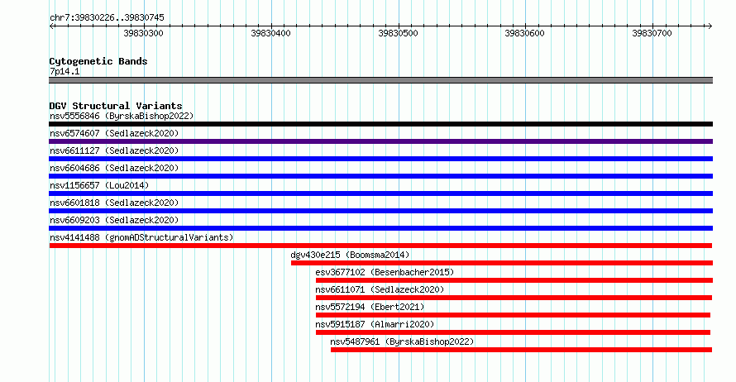This screenshot has height=382, width=736.
Task: Click ruler position 39830600
Action: coord(525,33)
